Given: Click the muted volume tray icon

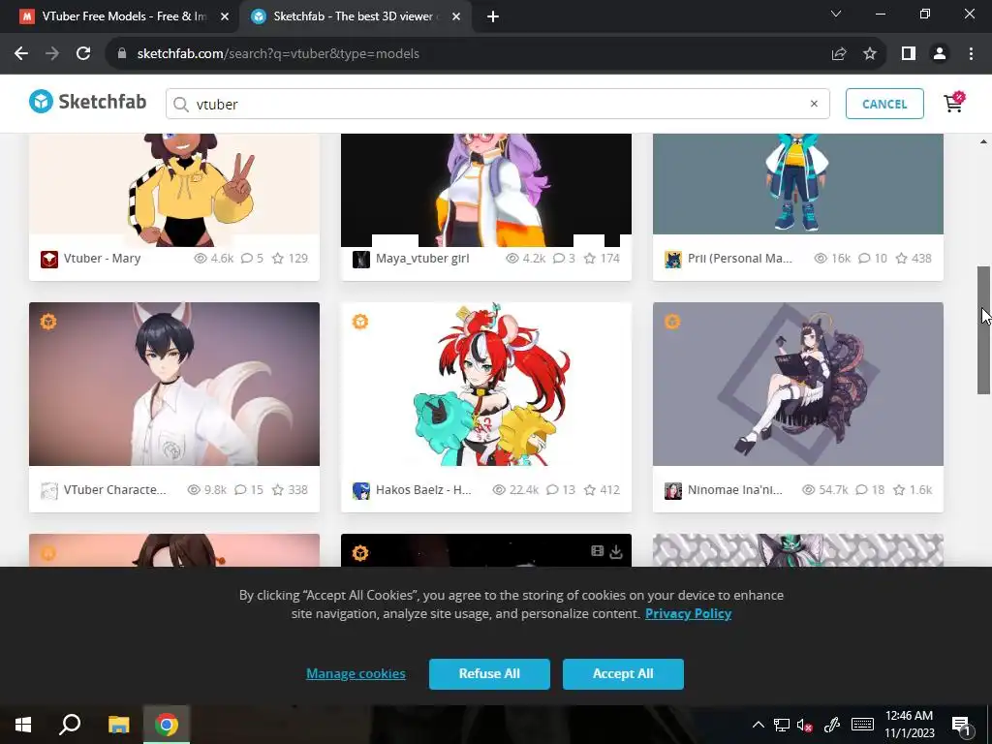Looking at the screenshot, I should click(x=805, y=725).
